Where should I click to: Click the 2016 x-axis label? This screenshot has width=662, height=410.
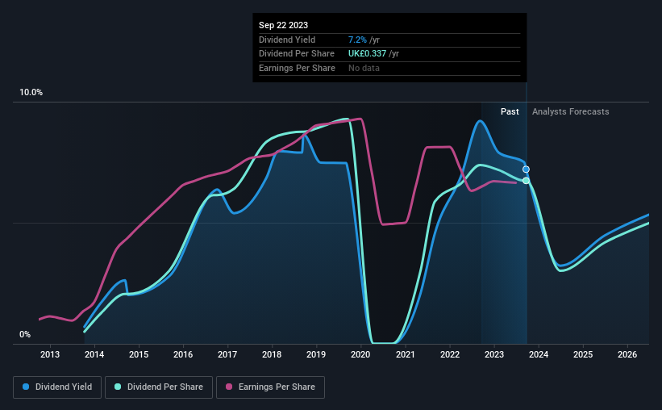pyautogui.click(x=183, y=354)
